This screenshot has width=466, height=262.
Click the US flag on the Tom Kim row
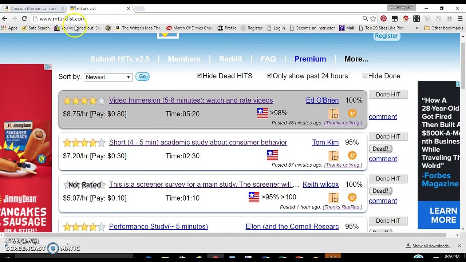click(x=272, y=155)
